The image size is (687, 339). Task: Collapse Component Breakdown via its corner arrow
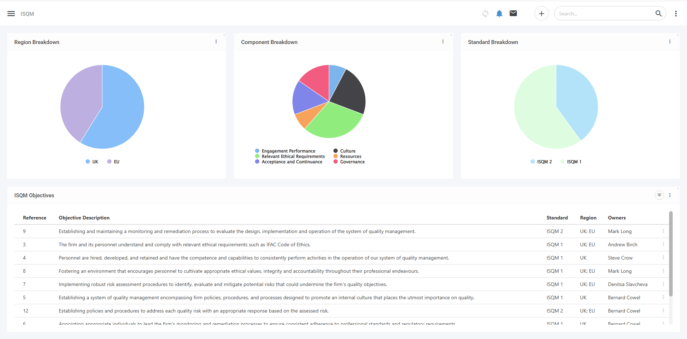pos(451,35)
